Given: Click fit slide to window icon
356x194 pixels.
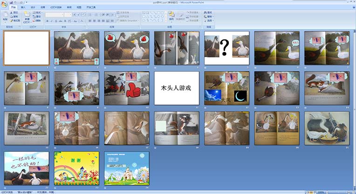Looking at the screenshot, I should (x=353, y=192).
